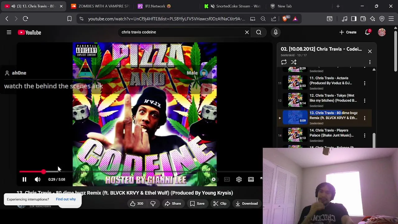398x224 pixels.
Task: Go to YouTube home via logo
Action: (29, 32)
